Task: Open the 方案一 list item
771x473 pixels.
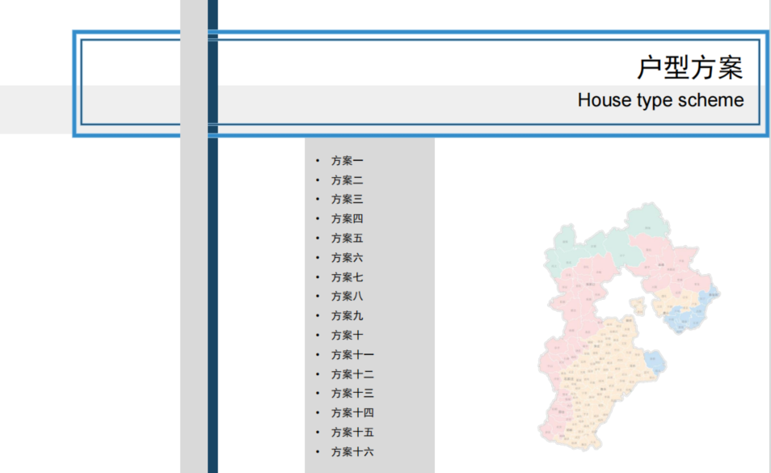Action: pos(347,161)
